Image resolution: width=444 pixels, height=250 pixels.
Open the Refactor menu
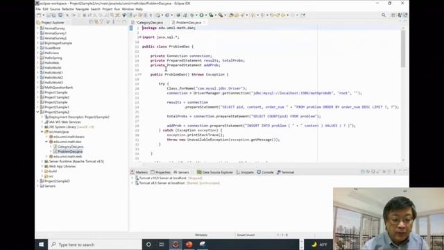[68, 9]
